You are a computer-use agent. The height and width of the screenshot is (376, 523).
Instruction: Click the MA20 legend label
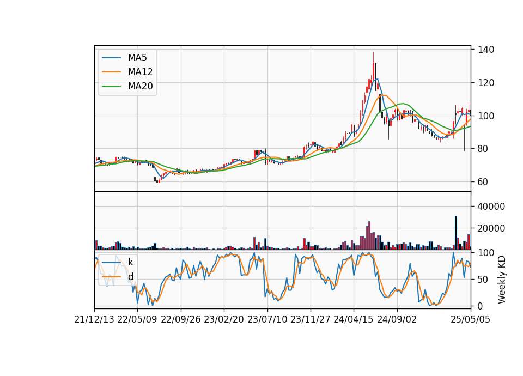click(140, 86)
